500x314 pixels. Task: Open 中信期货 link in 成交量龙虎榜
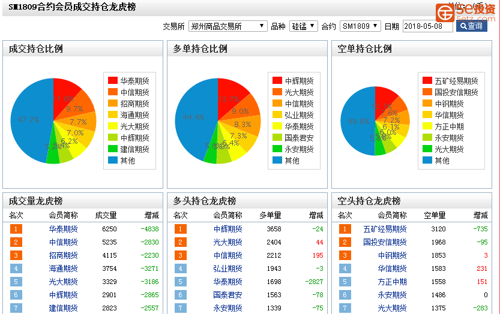pyautogui.click(x=63, y=242)
